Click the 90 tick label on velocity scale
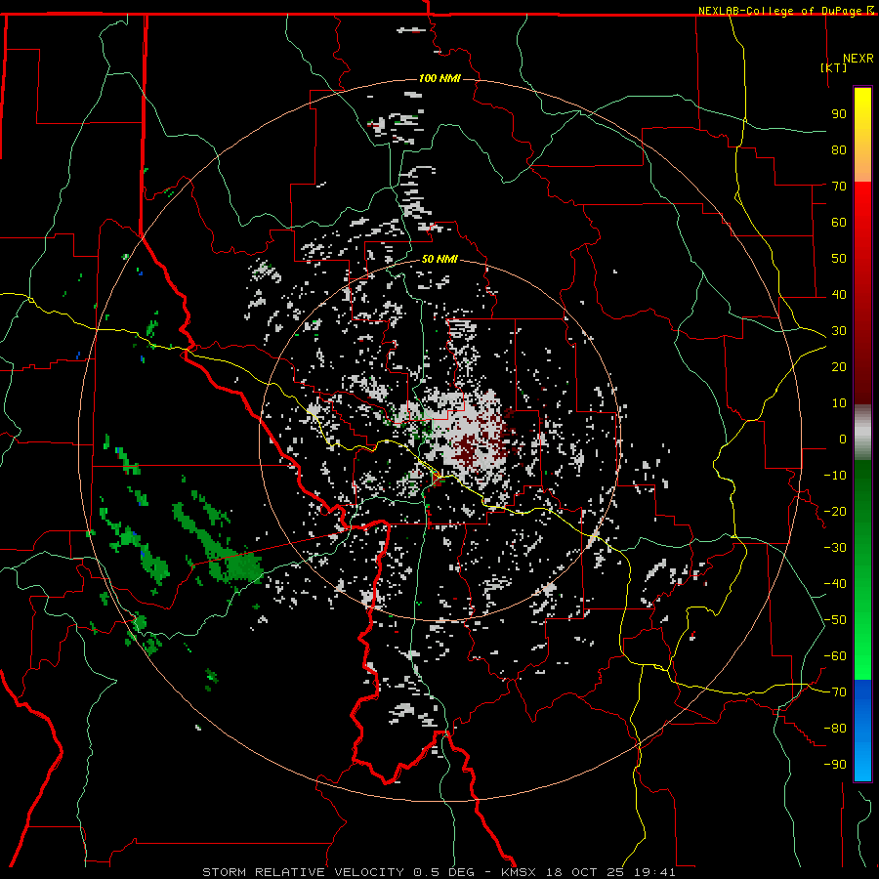879x879 pixels. [839, 114]
